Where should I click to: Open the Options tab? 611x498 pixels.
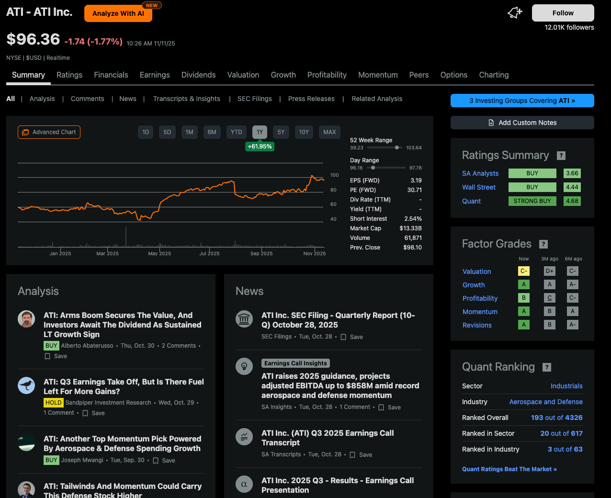pyautogui.click(x=454, y=75)
